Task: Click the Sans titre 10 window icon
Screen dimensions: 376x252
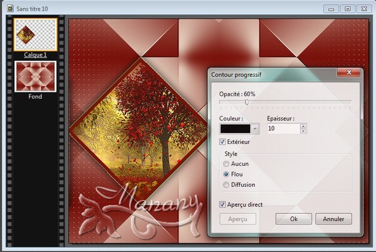Action: 10,9
